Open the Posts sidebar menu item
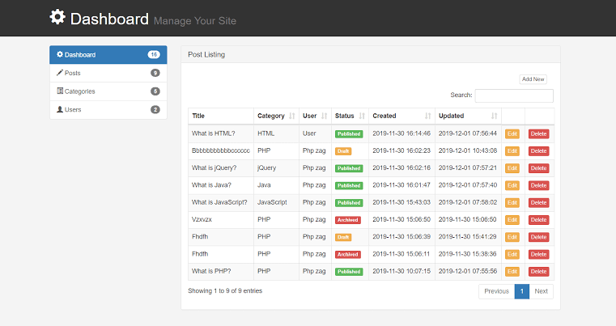 point(108,73)
